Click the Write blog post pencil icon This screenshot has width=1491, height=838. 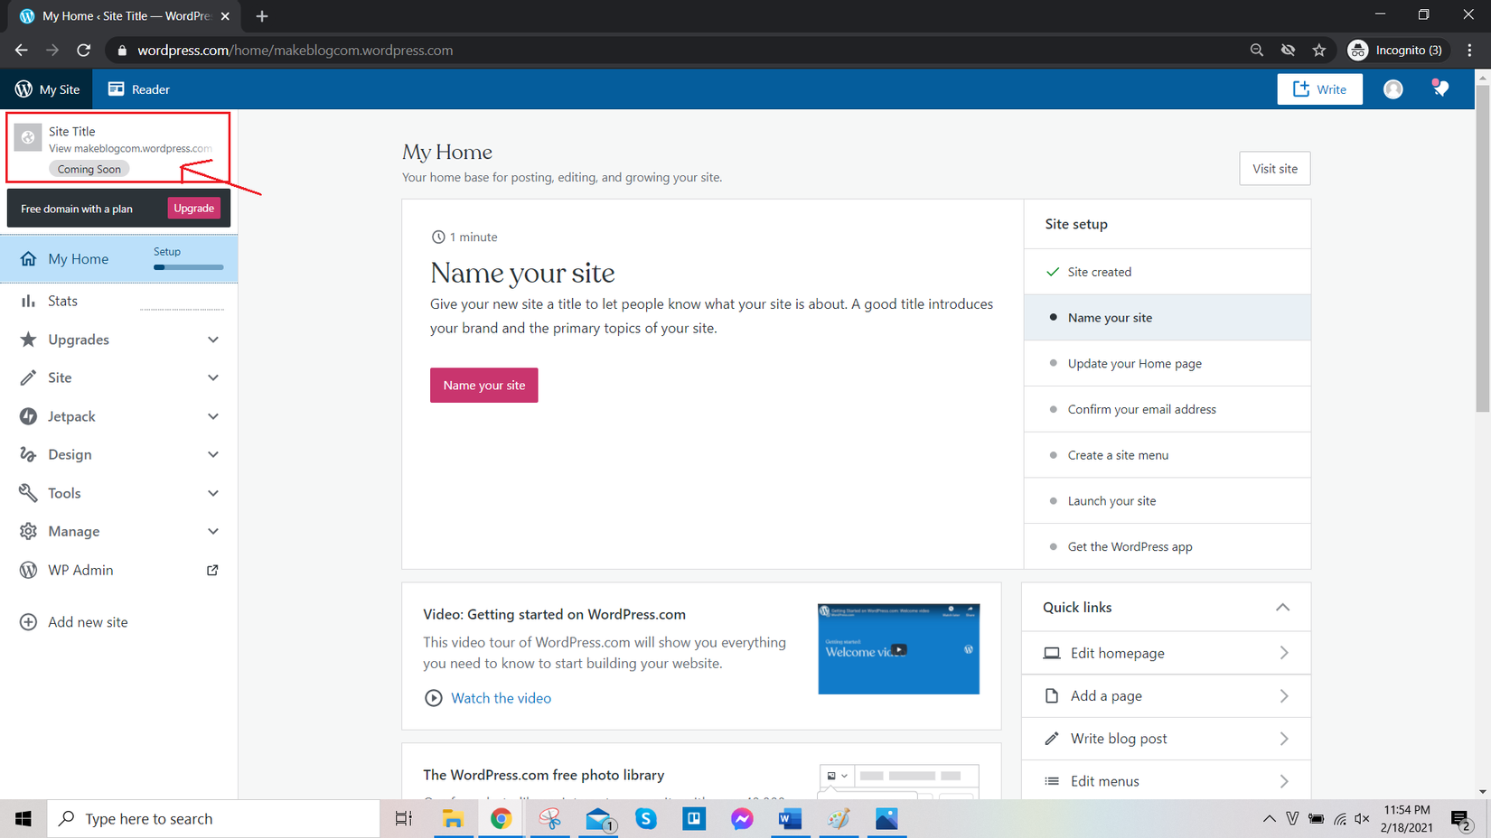tap(1052, 739)
